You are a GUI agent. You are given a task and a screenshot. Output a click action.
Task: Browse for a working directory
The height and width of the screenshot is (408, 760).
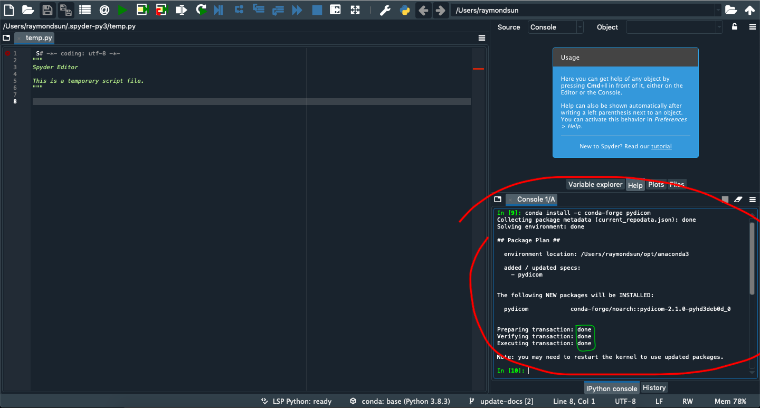pos(731,10)
